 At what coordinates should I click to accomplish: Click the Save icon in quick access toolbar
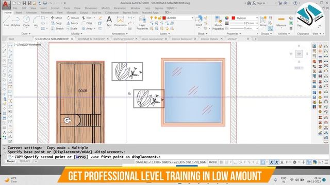click(24, 3)
